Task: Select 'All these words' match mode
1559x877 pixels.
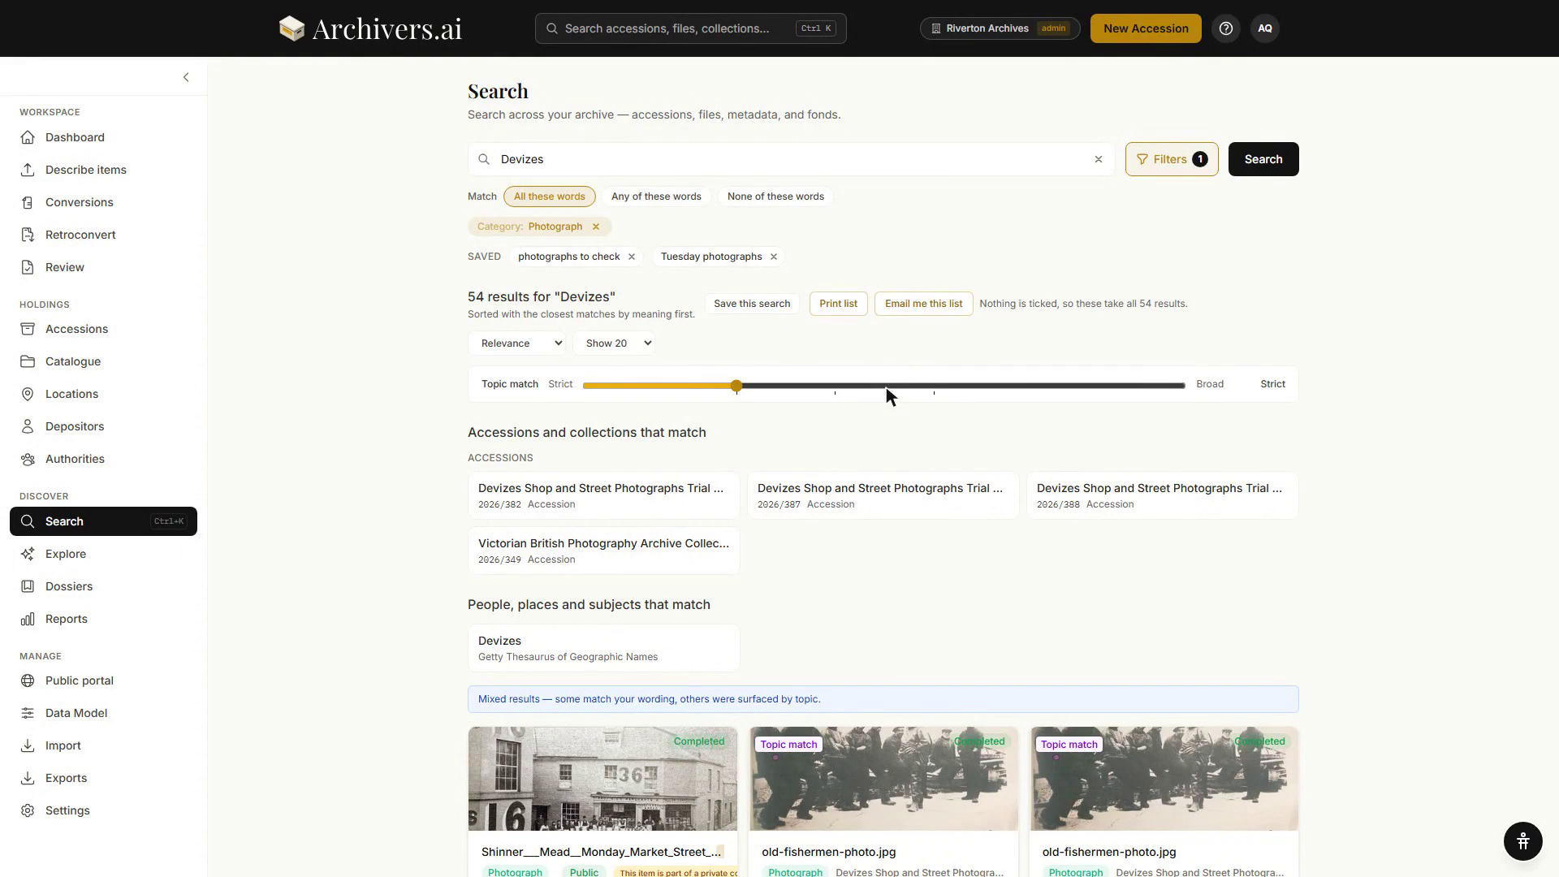Action: (x=550, y=197)
